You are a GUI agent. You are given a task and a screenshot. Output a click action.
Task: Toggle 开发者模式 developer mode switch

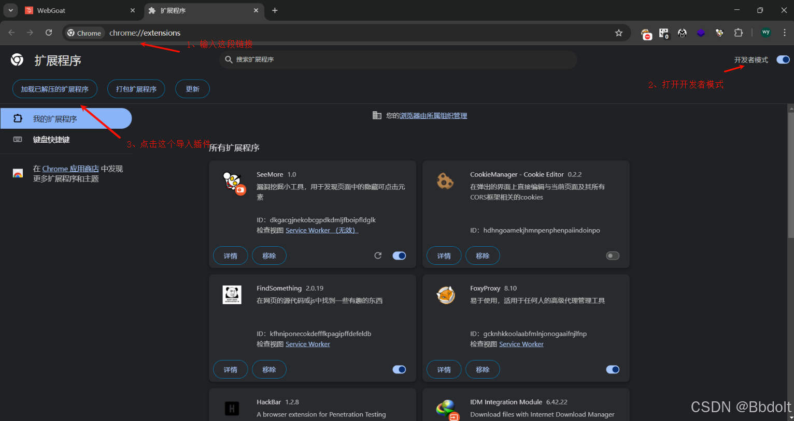[x=783, y=59]
